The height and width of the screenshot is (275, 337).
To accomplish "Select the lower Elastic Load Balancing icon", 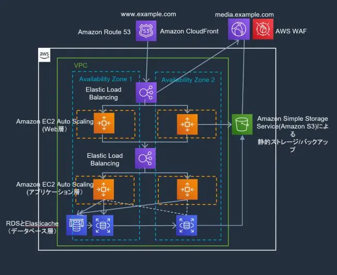I will [145, 158].
